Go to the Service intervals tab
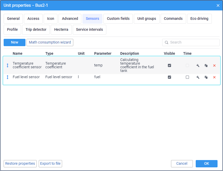This screenshot has width=223, height=171. pyautogui.click(x=89, y=30)
